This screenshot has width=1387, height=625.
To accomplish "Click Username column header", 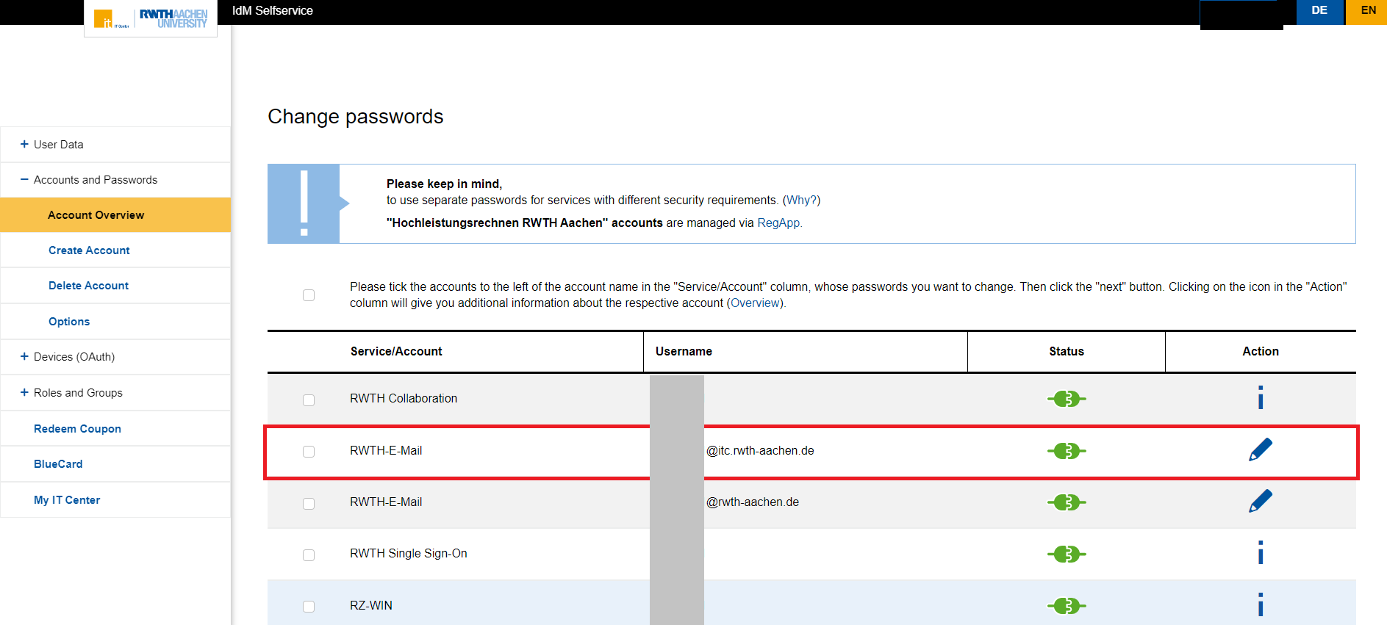I will [x=684, y=351].
